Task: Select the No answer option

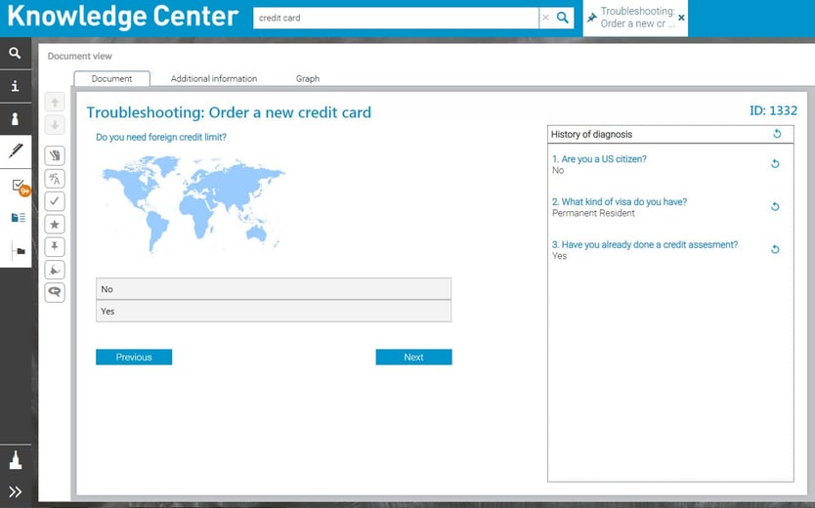Action: coord(274,289)
